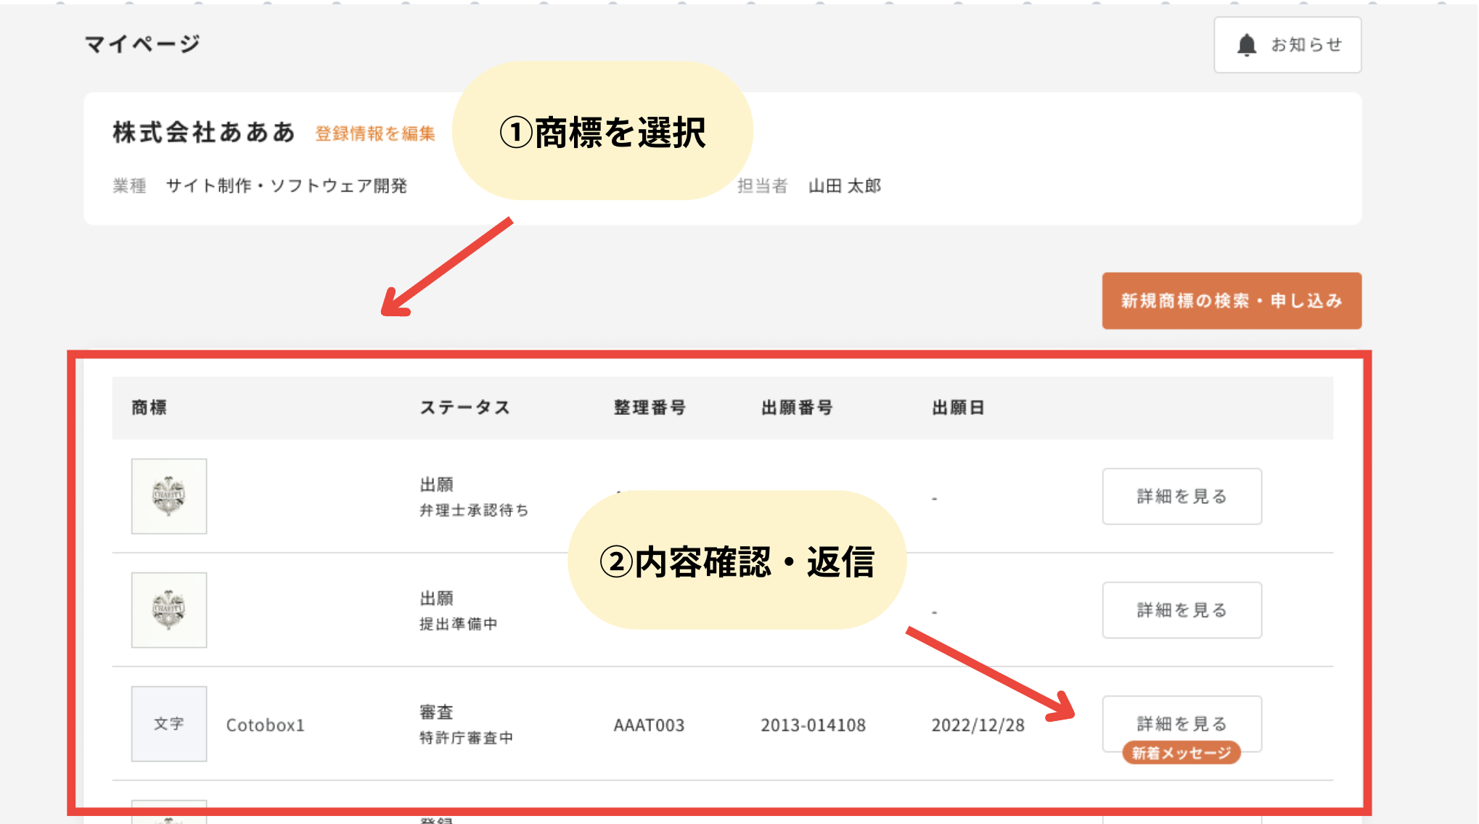This screenshot has height=824, width=1479.
Task: Click the 新着メッセージ badge
Action: coord(1181,753)
